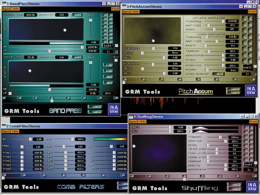The width and height of the screenshot is (260, 195).
Task: Click feedback slider handle in PitchAccum
Action: (x=209, y=51)
